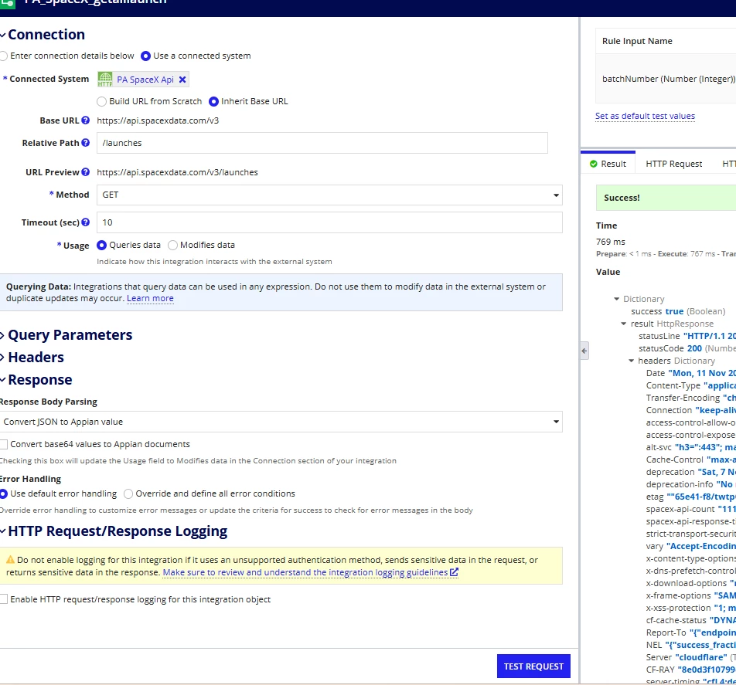736x685 pixels.
Task: Click the green Result success checkmark
Action: 593,164
